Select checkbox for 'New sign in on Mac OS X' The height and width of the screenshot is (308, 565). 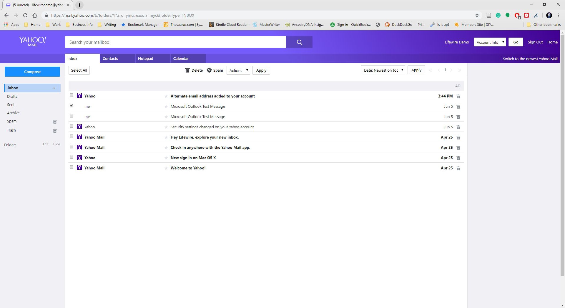(72, 157)
